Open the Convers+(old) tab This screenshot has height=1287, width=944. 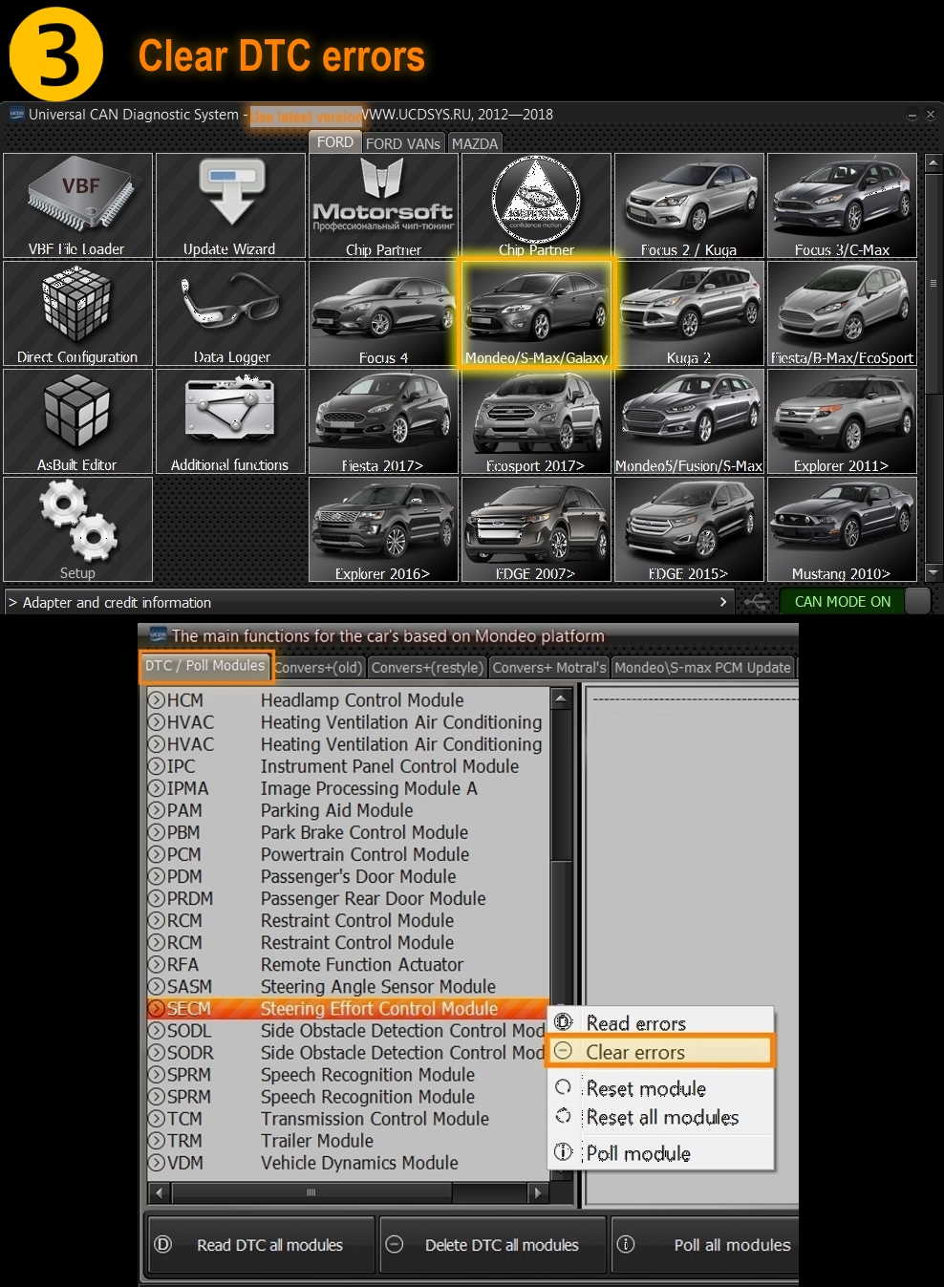319,668
